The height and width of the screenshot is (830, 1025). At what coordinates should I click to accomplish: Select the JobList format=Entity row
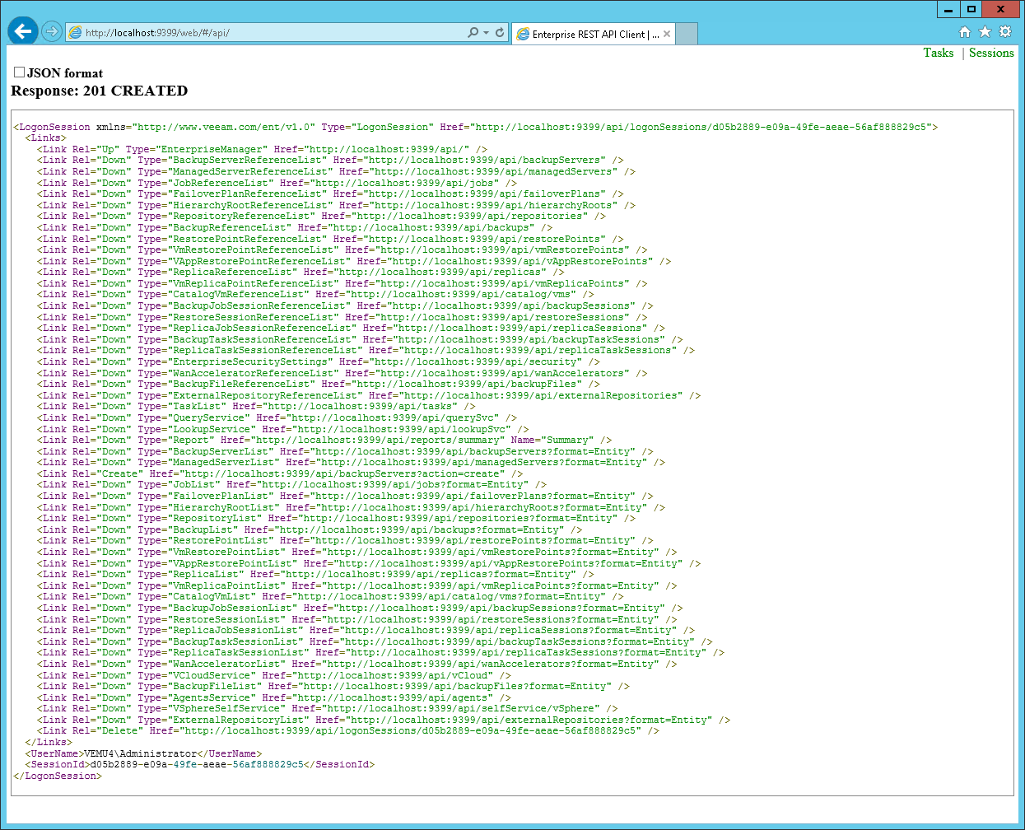292,485
